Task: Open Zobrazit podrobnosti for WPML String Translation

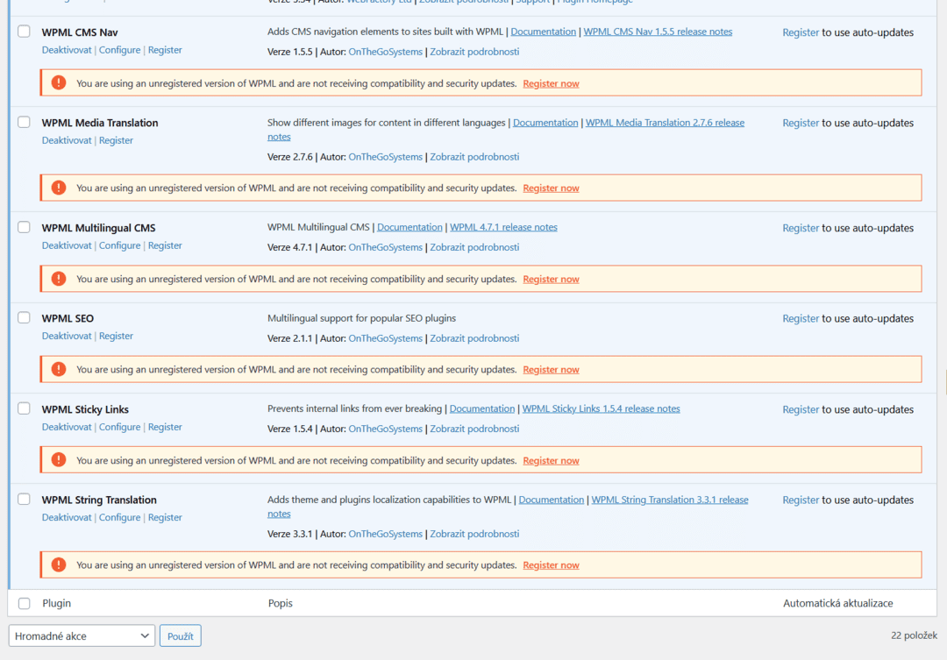Action: (474, 535)
